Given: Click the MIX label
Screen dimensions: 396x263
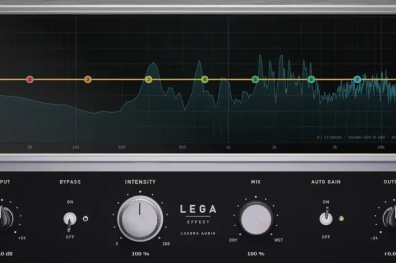Looking at the screenshot, I should coord(256,182).
